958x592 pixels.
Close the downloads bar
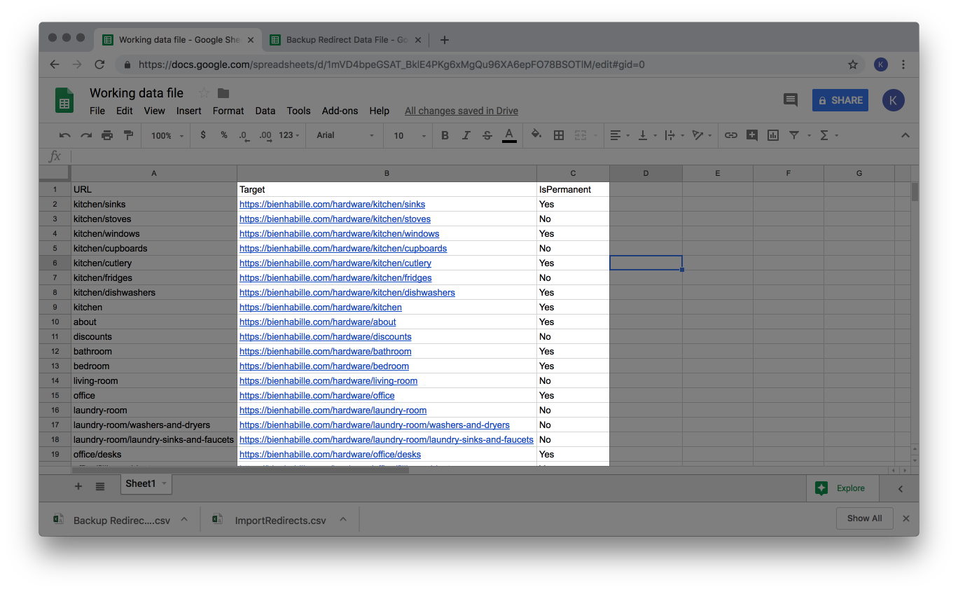point(906,518)
